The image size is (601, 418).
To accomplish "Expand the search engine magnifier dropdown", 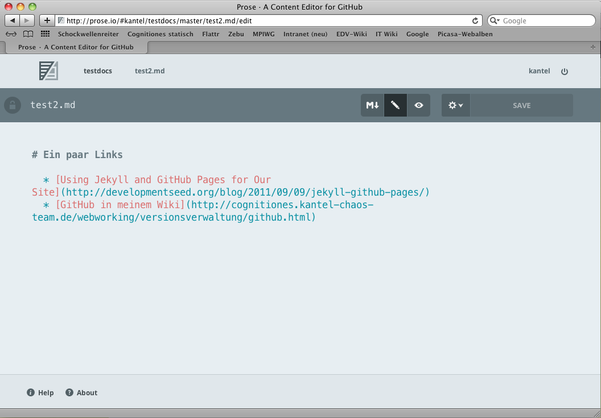I will click(x=495, y=20).
